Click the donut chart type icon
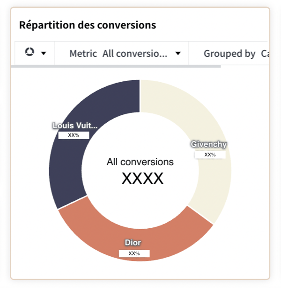This screenshot has width=281, height=288. point(30,52)
